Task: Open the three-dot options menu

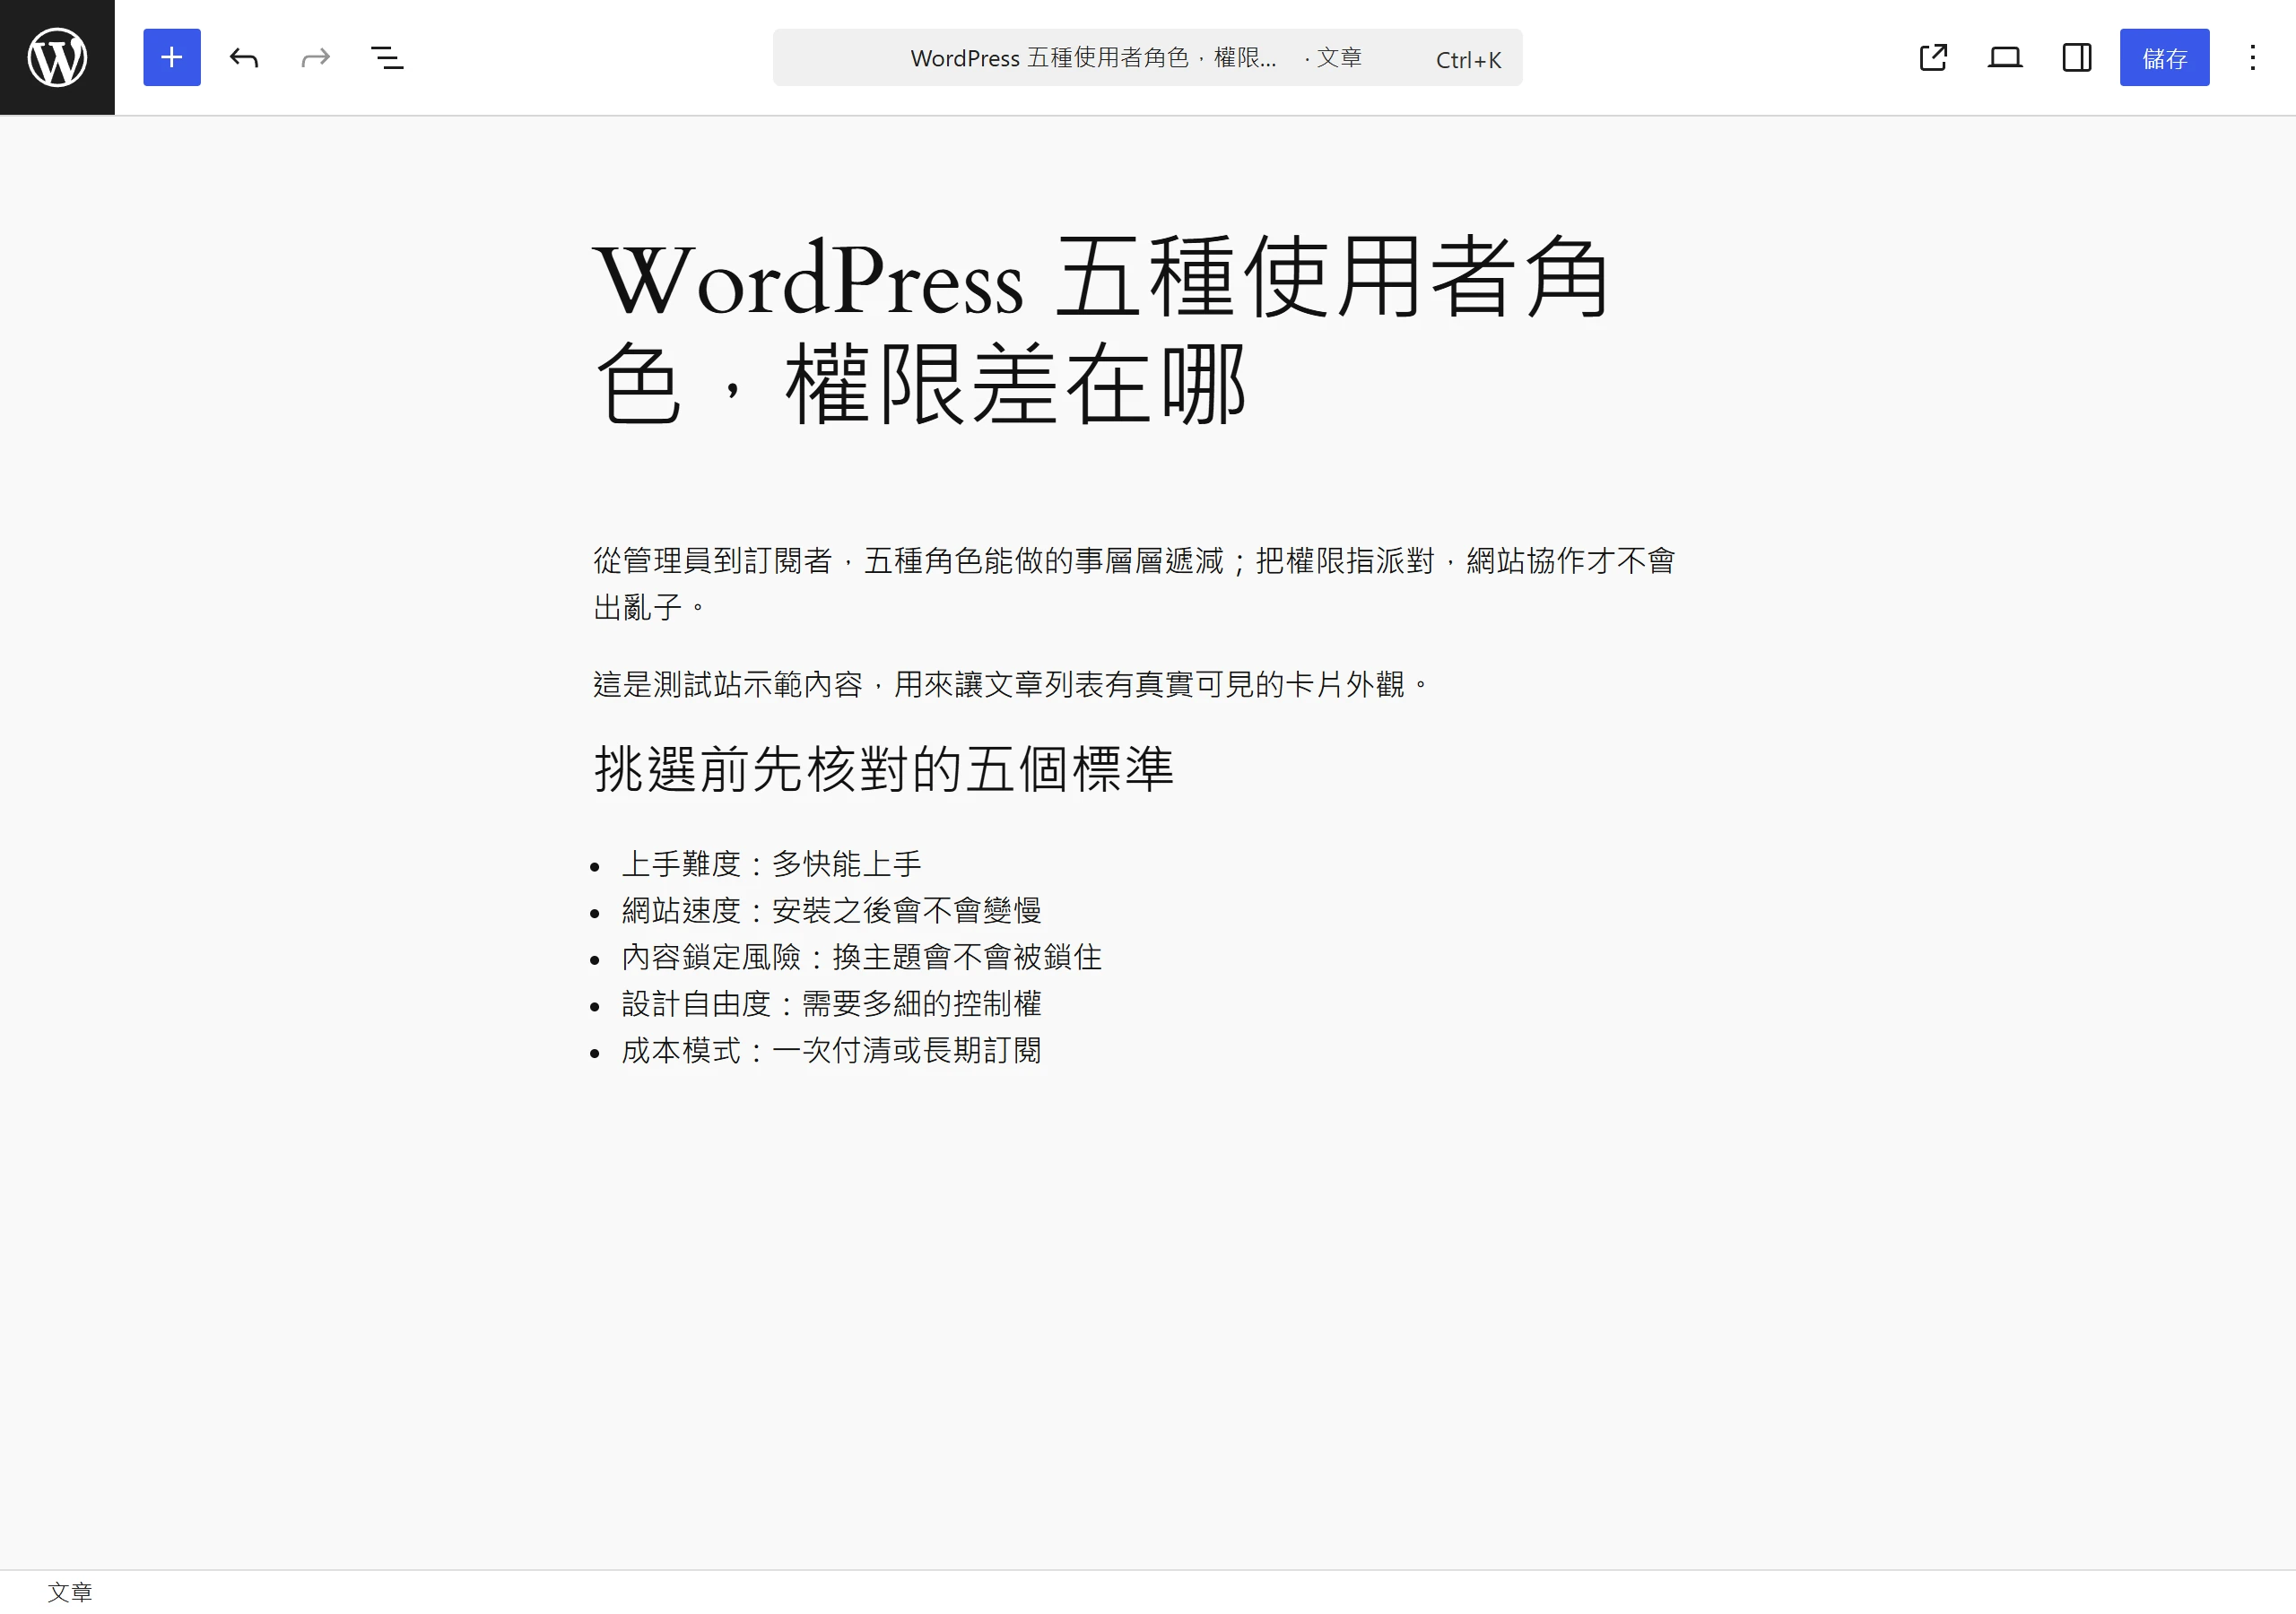Action: (x=2253, y=57)
